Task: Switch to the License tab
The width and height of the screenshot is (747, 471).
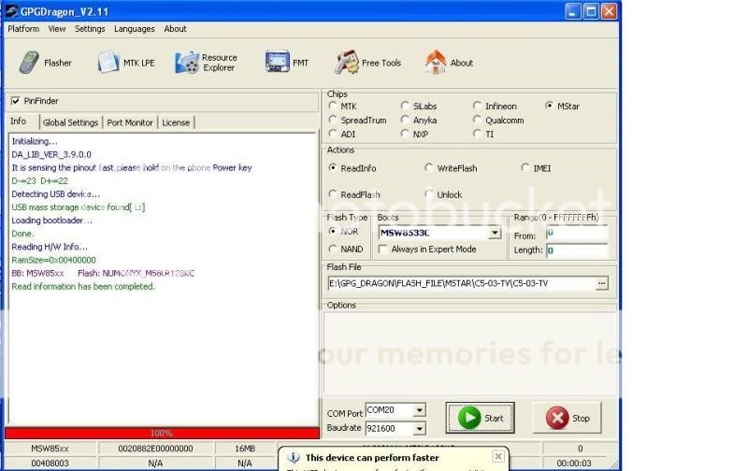Action: 176,122
